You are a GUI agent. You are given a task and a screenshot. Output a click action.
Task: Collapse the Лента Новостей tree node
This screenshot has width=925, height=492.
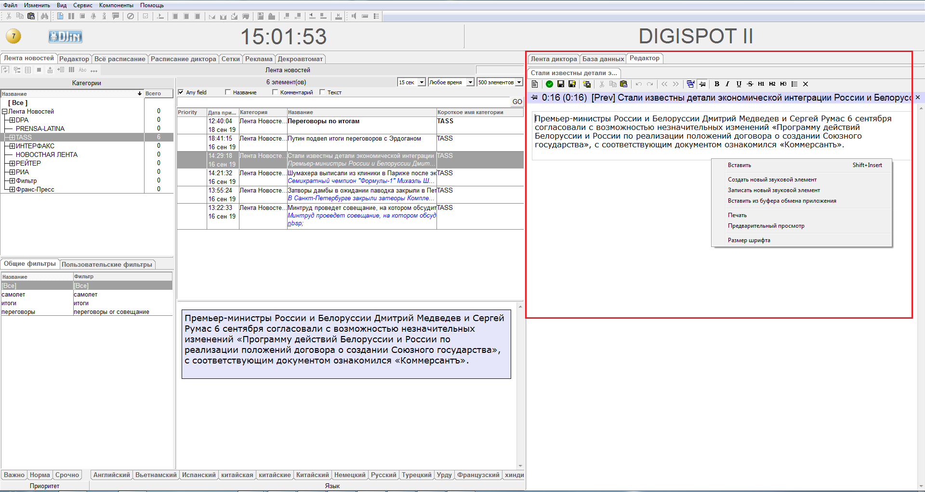pyautogui.click(x=4, y=112)
